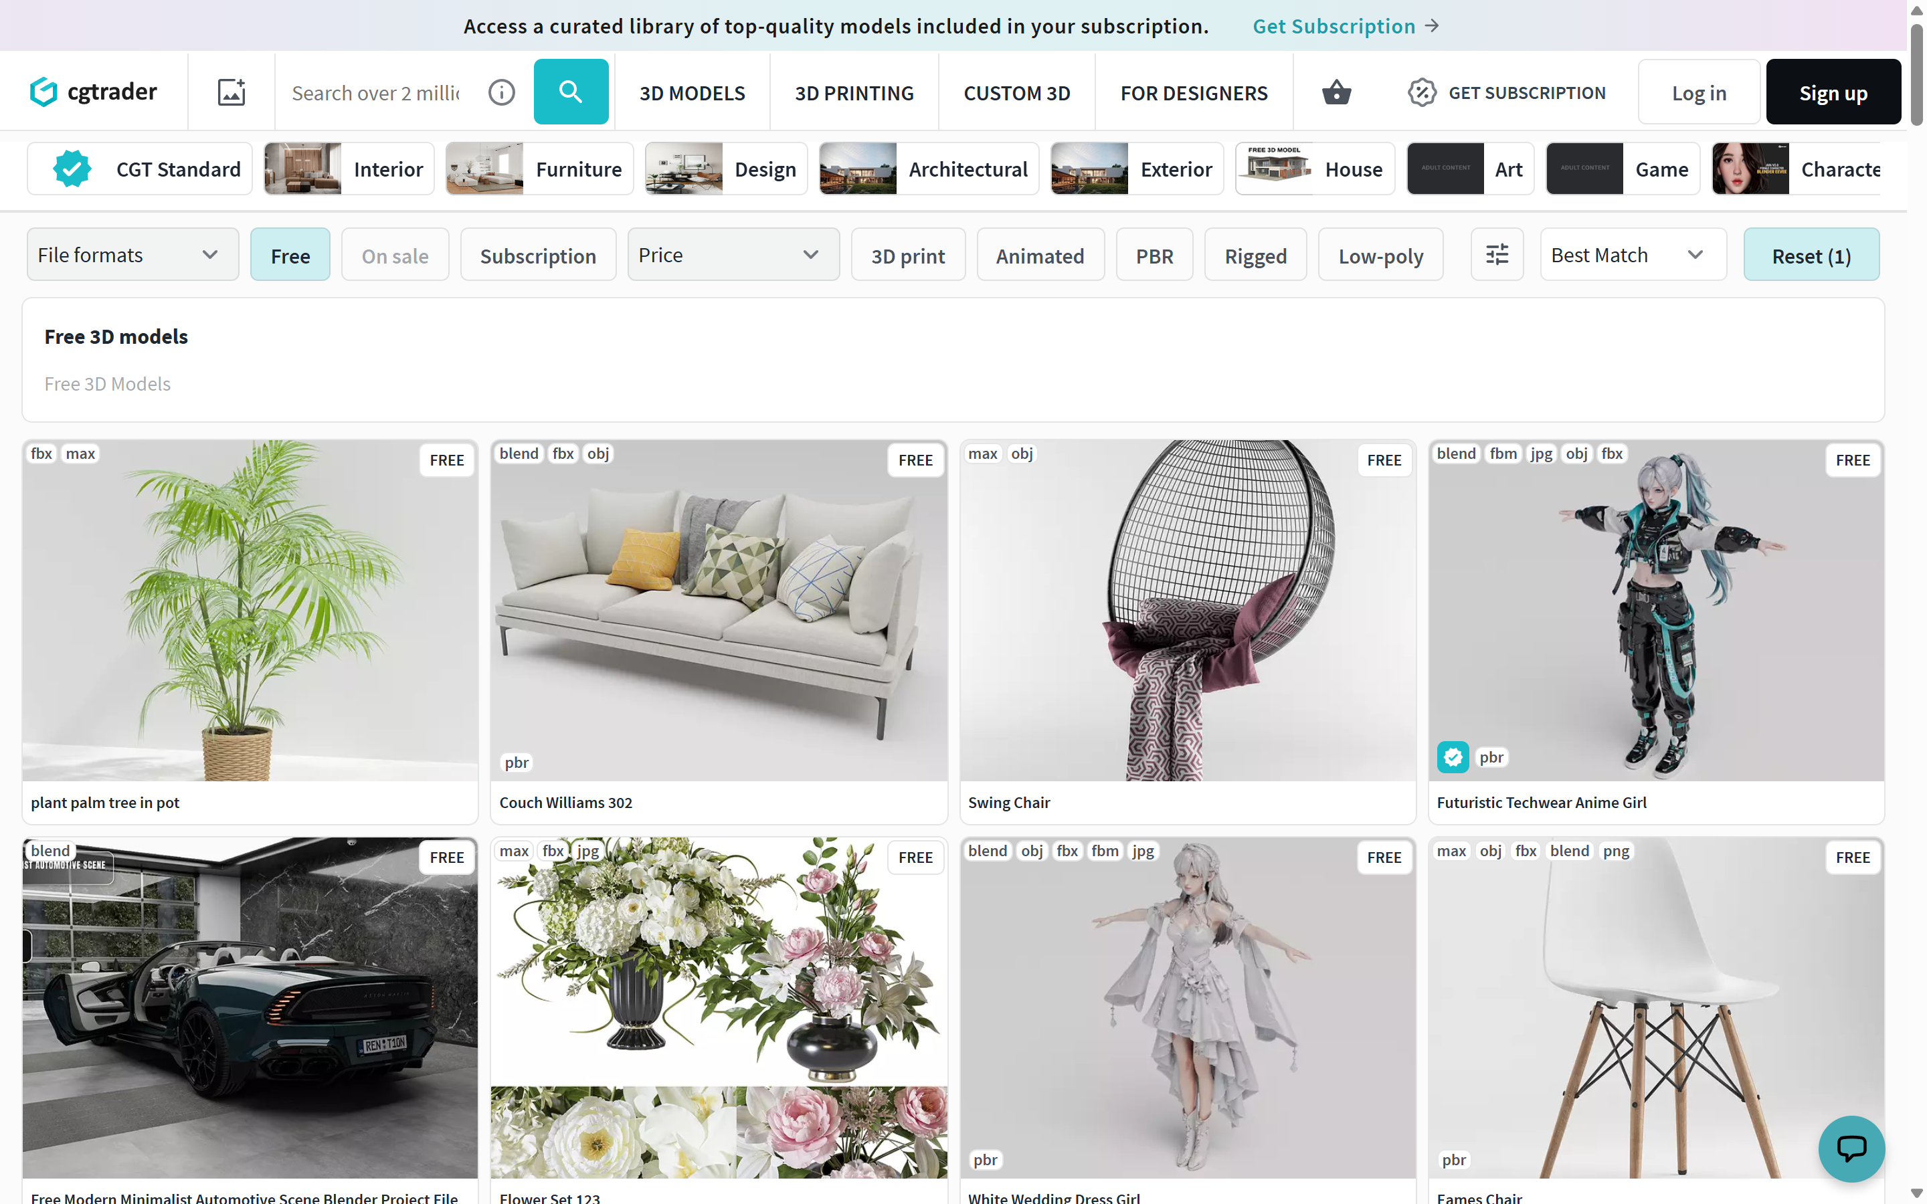Enable the Animated filter
Image resolution: width=1927 pixels, height=1204 pixels.
[1040, 255]
